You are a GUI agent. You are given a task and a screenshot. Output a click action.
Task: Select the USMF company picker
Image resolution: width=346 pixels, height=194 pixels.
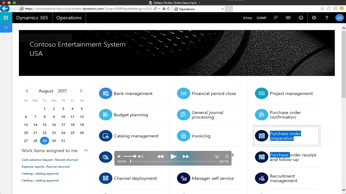tap(261, 18)
